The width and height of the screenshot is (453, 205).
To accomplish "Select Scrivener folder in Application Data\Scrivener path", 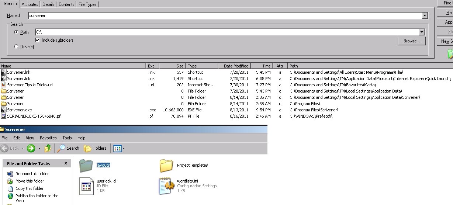I will click(4, 97).
